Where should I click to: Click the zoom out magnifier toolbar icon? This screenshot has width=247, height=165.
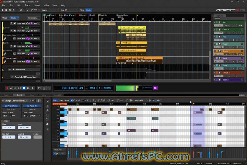32,10
